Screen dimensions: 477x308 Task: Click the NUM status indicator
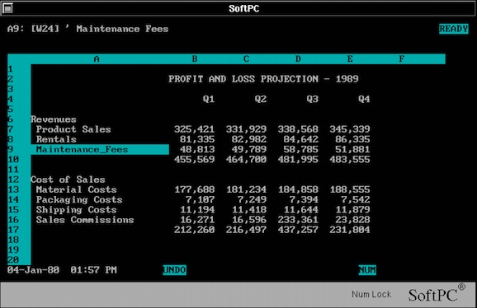pos(367,270)
